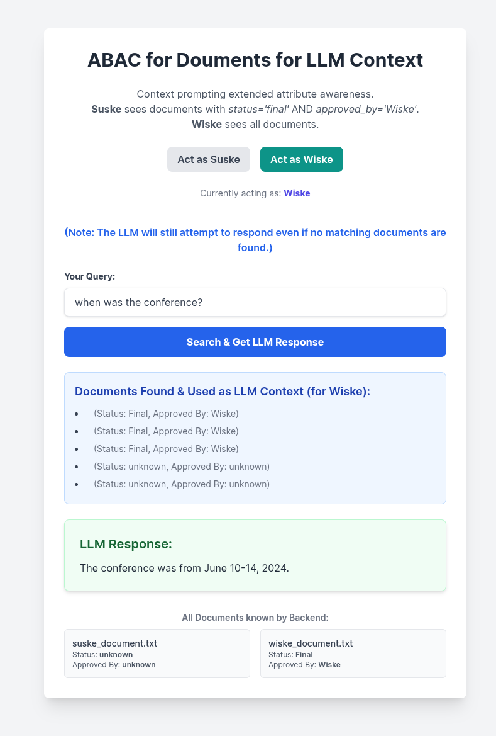This screenshot has width=496, height=736.
Task: Click the blue note about LLM responses
Action: click(255, 240)
